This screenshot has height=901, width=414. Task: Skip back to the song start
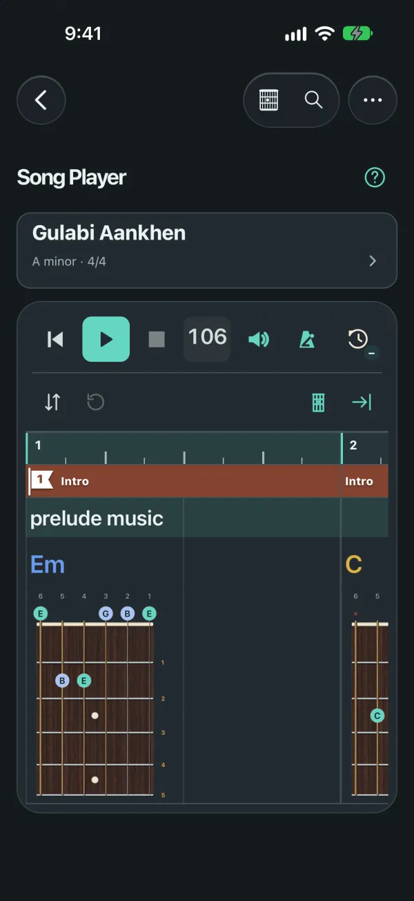point(55,339)
